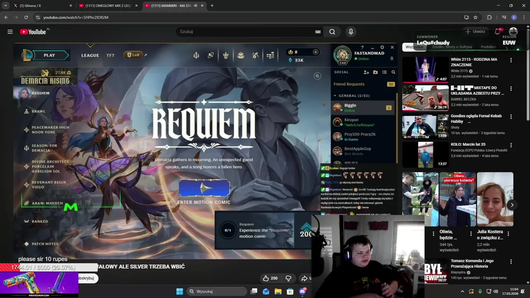Viewport: 530px width, 298px height.
Task: Mute the MAMMON tab via its speaker icon
Action: [x=195, y=6]
